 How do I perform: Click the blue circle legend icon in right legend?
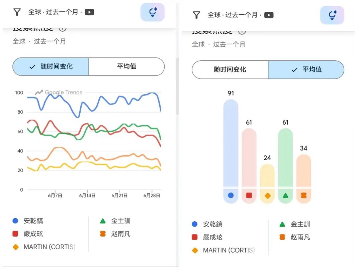(x=194, y=224)
